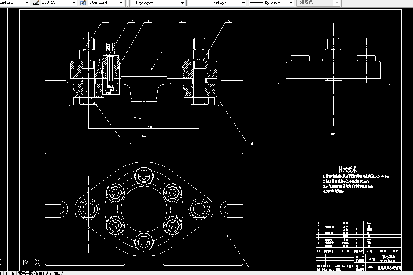This screenshot has height=275, width=413.
Task: Click the X axis label of UCS icon
Action: (x=37, y=262)
